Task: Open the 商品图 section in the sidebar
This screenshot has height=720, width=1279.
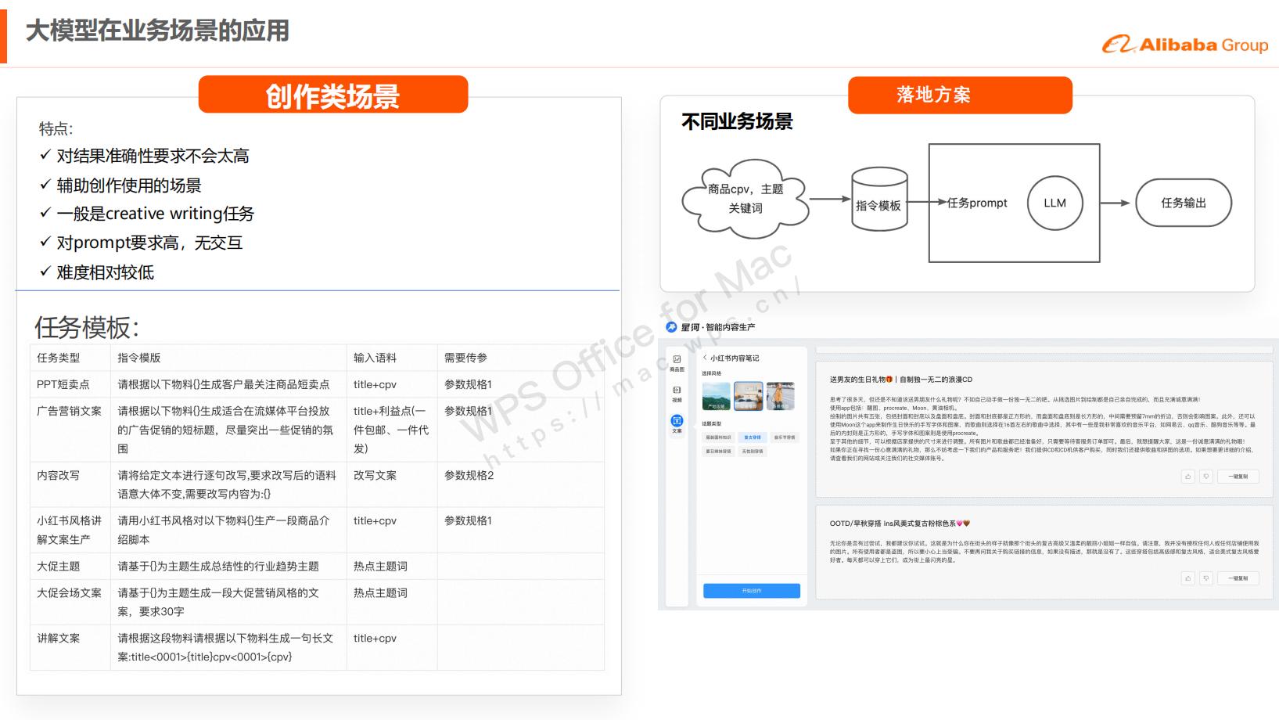Action: pyautogui.click(x=677, y=363)
